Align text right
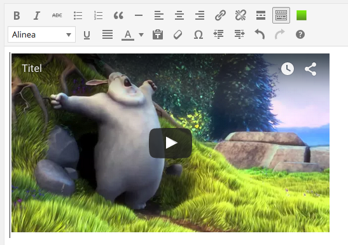 (200, 15)
